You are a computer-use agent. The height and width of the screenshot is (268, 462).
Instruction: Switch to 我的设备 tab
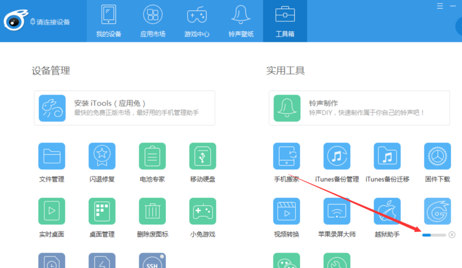(109, 21)
